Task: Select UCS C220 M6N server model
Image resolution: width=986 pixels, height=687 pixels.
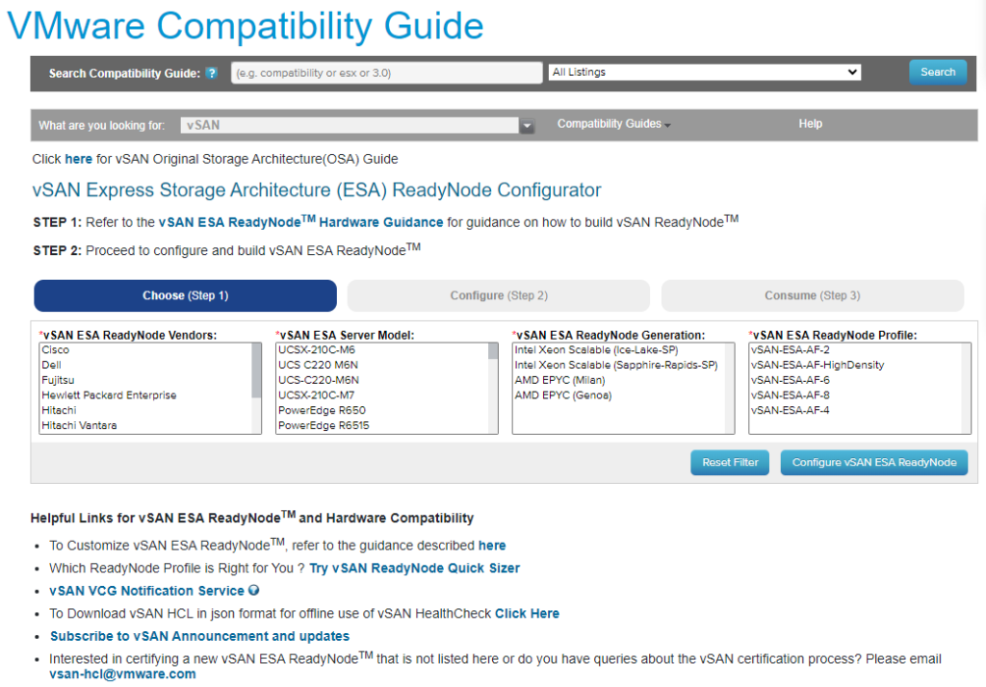Action: [382, 366]
